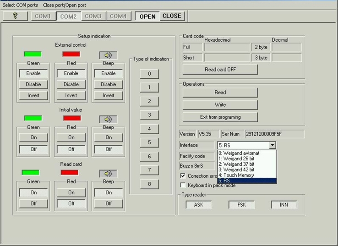Choose indication type 3

pyautogui.click(x=149, y=115)
